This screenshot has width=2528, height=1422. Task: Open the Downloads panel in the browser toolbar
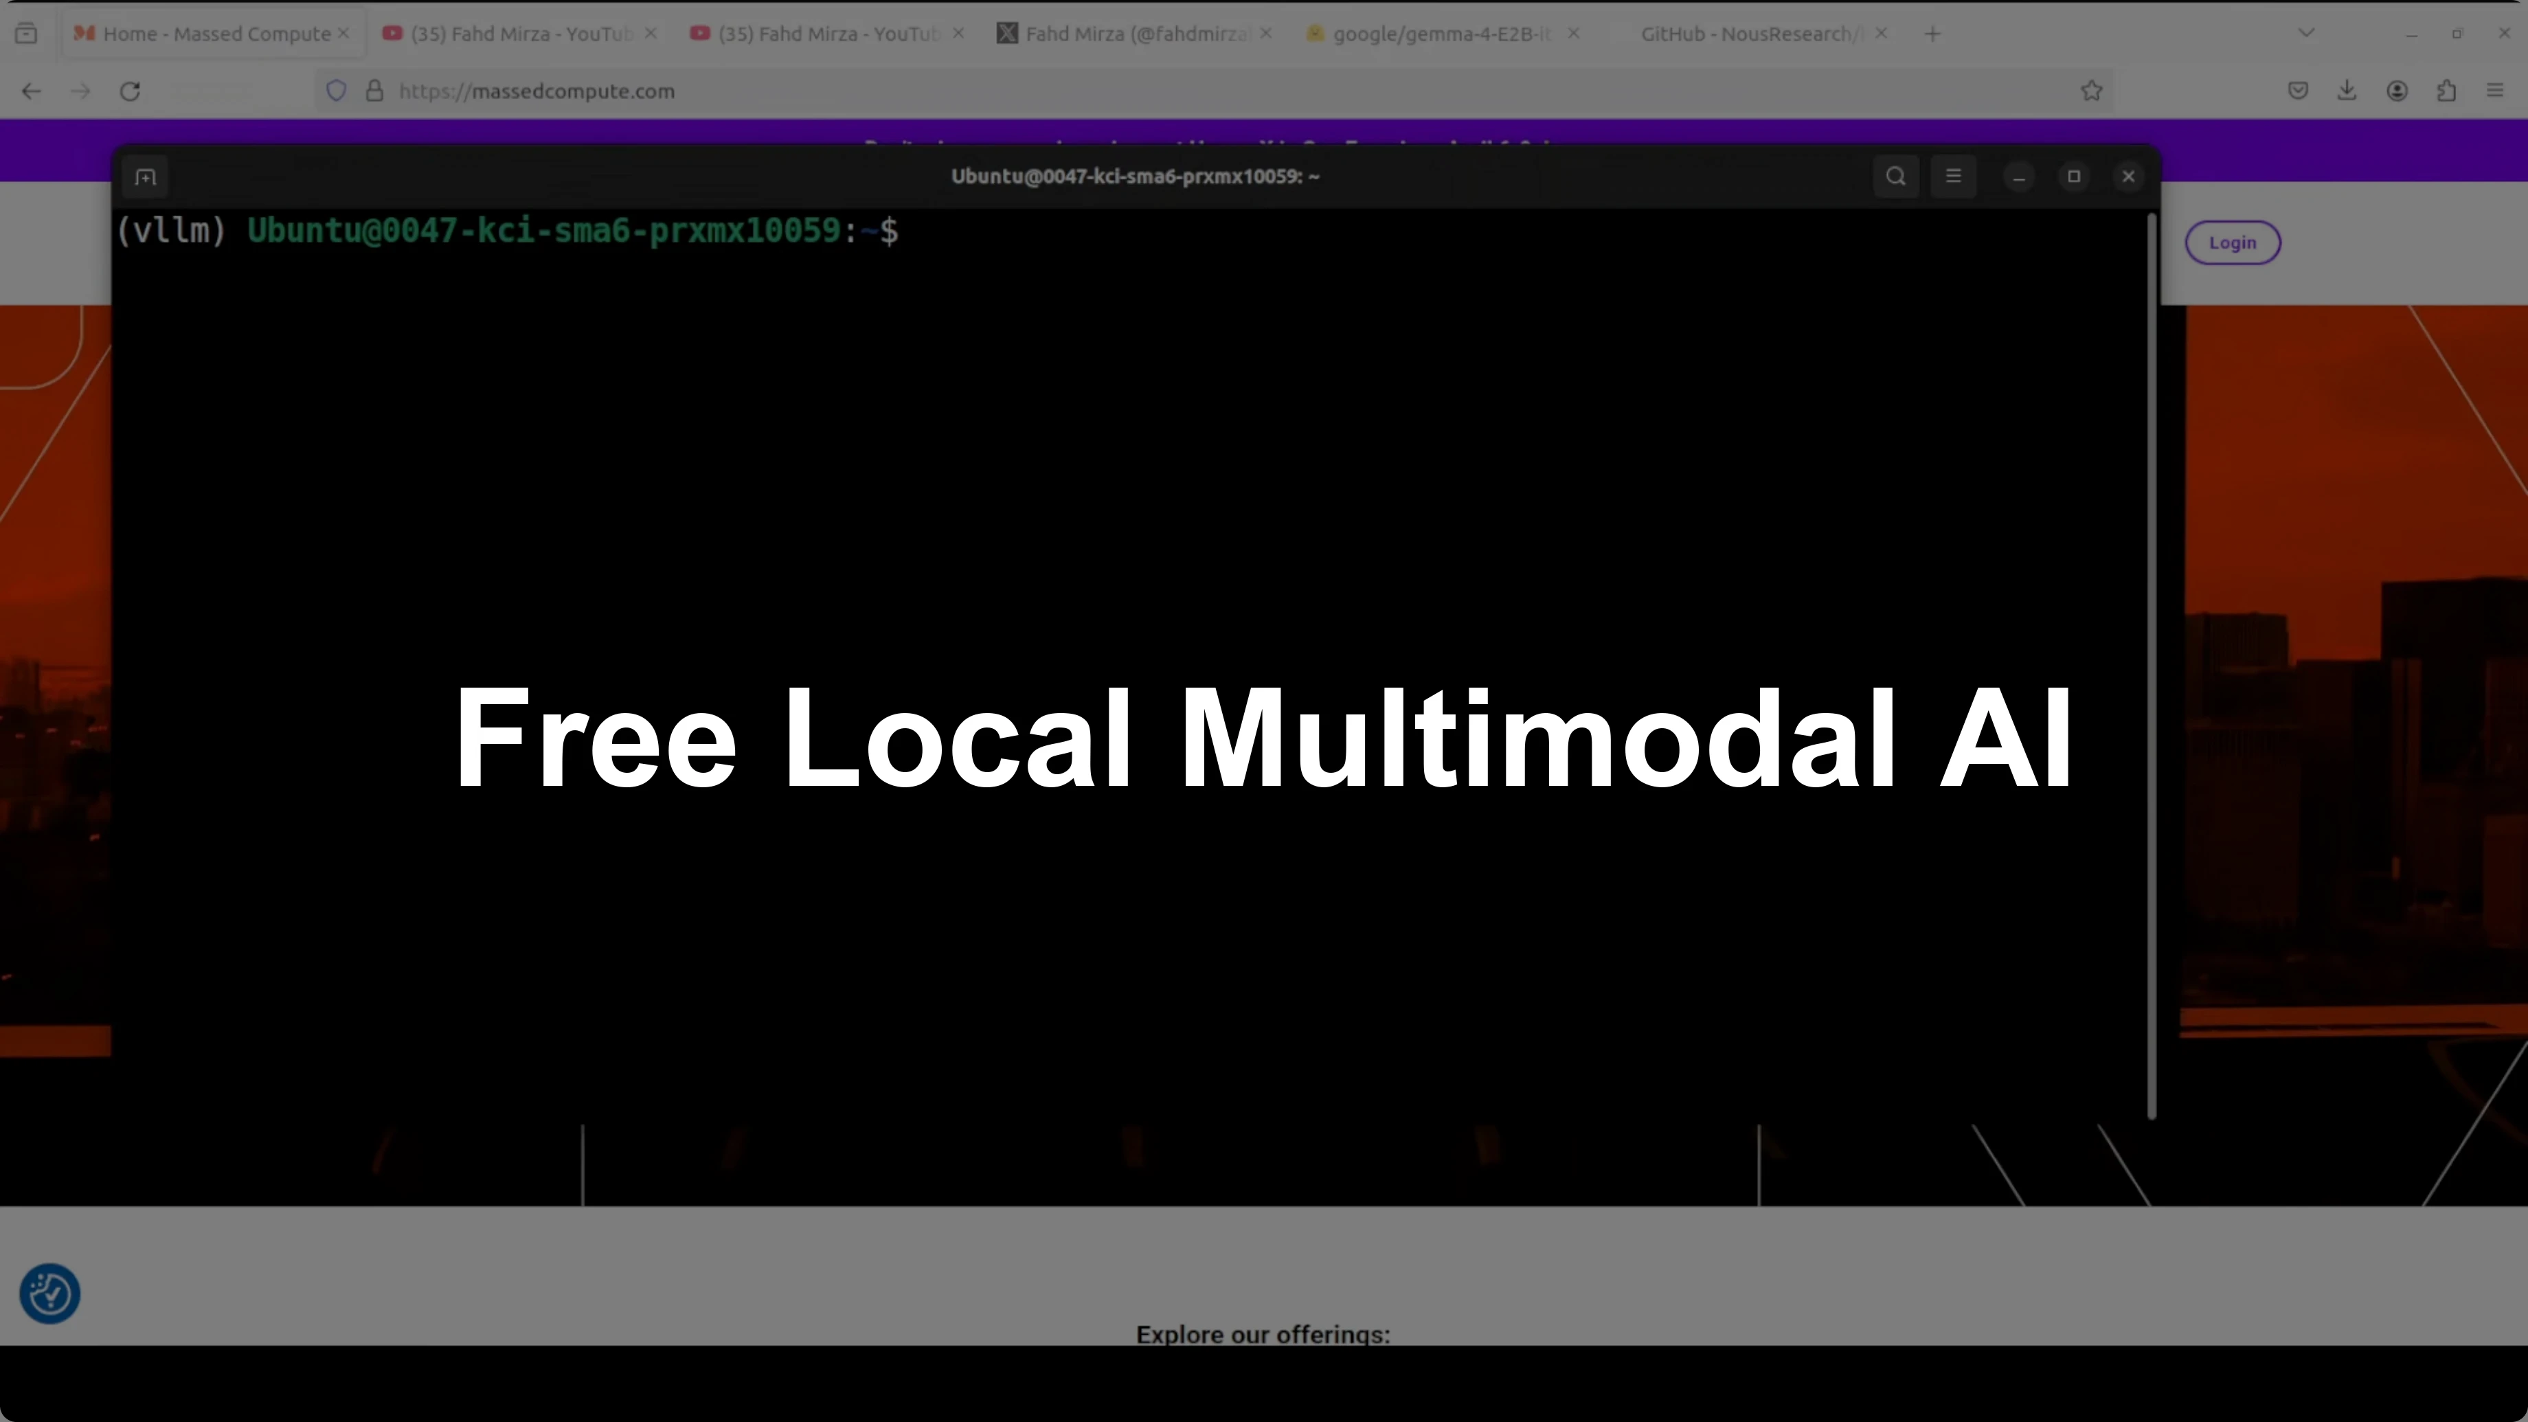[2347, 90]
